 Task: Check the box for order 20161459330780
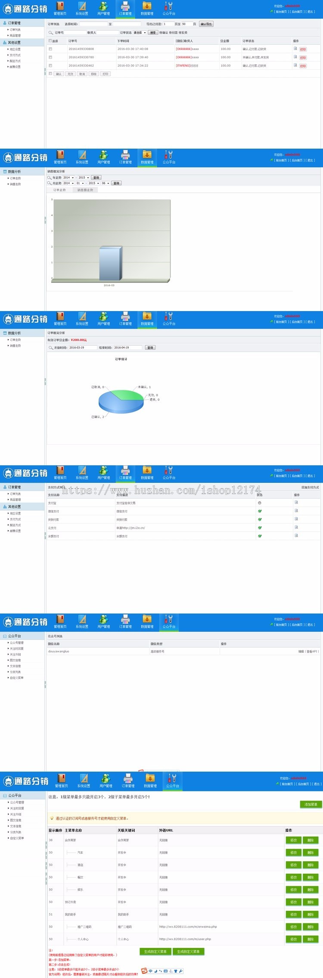(x=50, y=57)
